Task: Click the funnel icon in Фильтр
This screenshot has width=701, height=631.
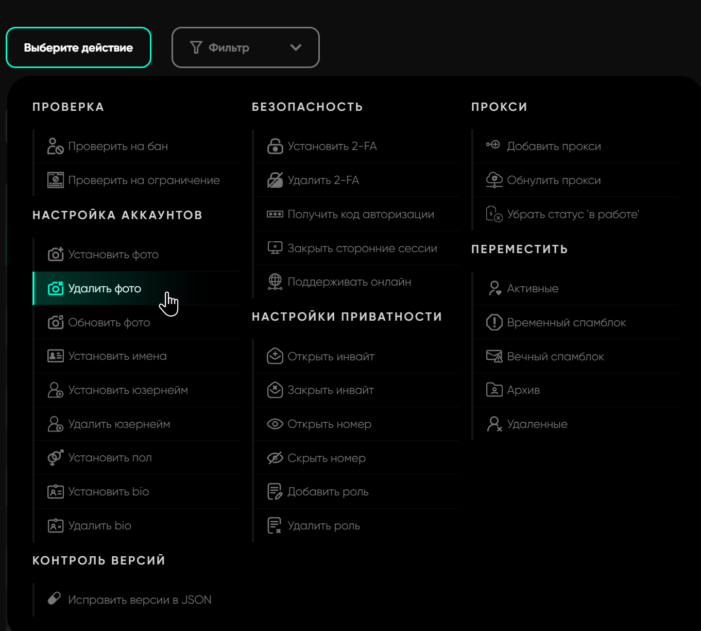Action: (196, 47)
